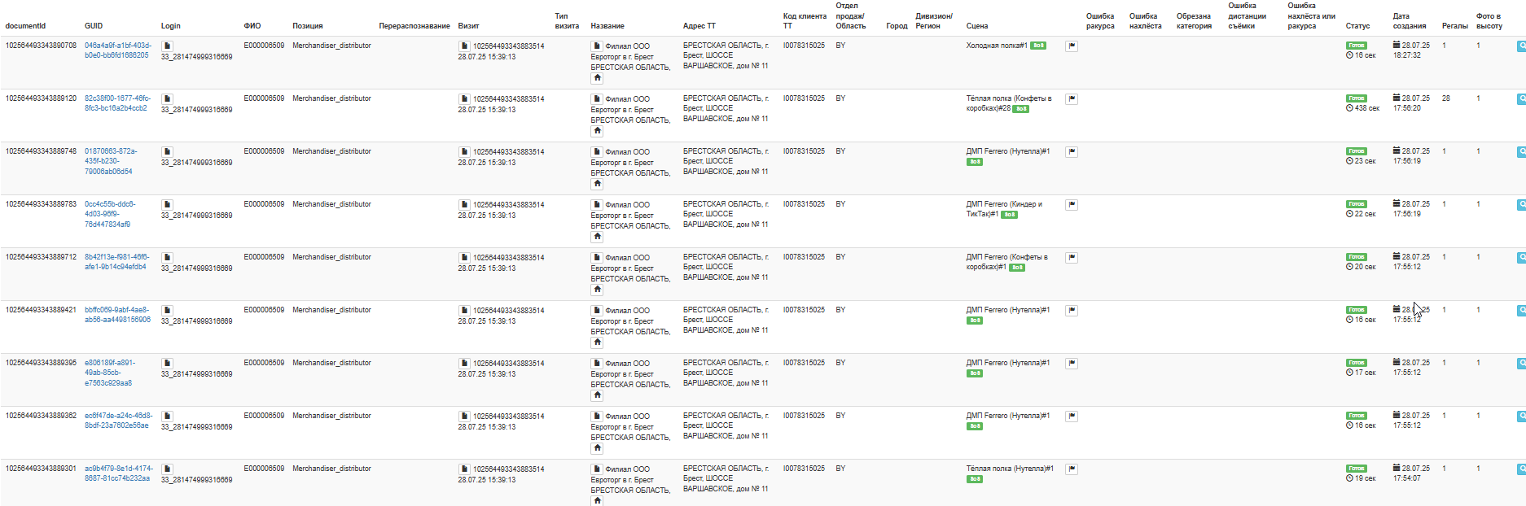Click documentId 102564493343889301 cell
Screen dimensions: 1526x506
click(x=41, y=469)
